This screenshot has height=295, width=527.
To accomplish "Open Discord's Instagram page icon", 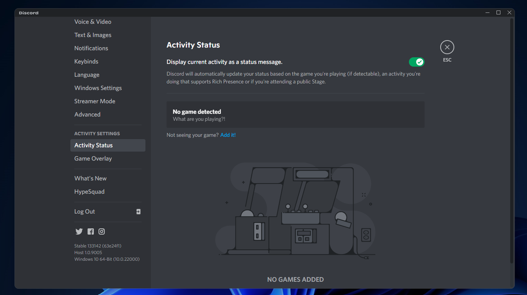I will pyautogui.click(x=102, y=231).
